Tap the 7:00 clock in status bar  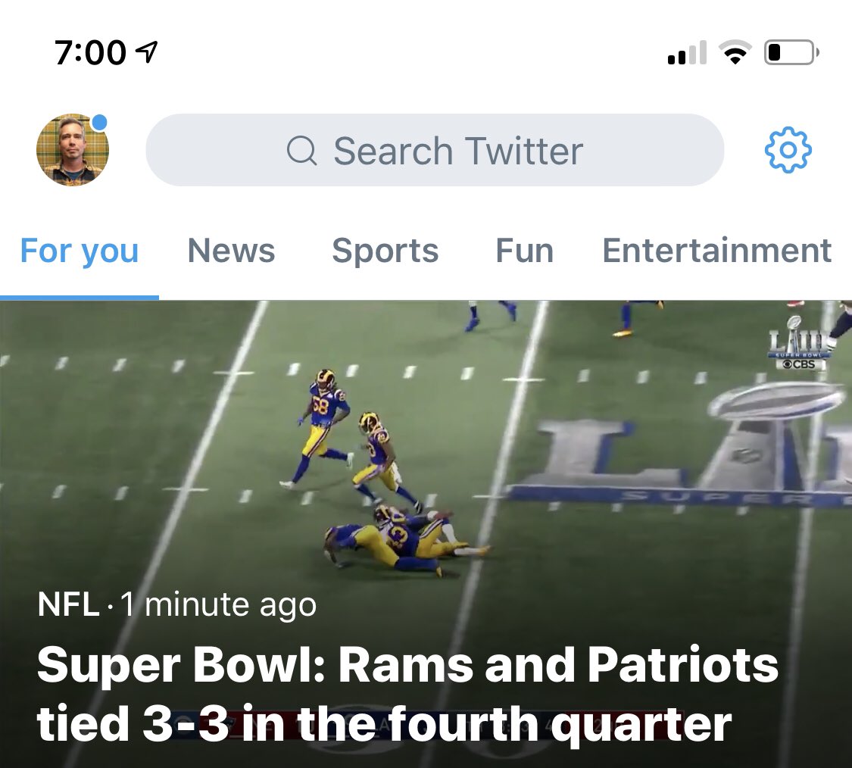tap(90, 53)
